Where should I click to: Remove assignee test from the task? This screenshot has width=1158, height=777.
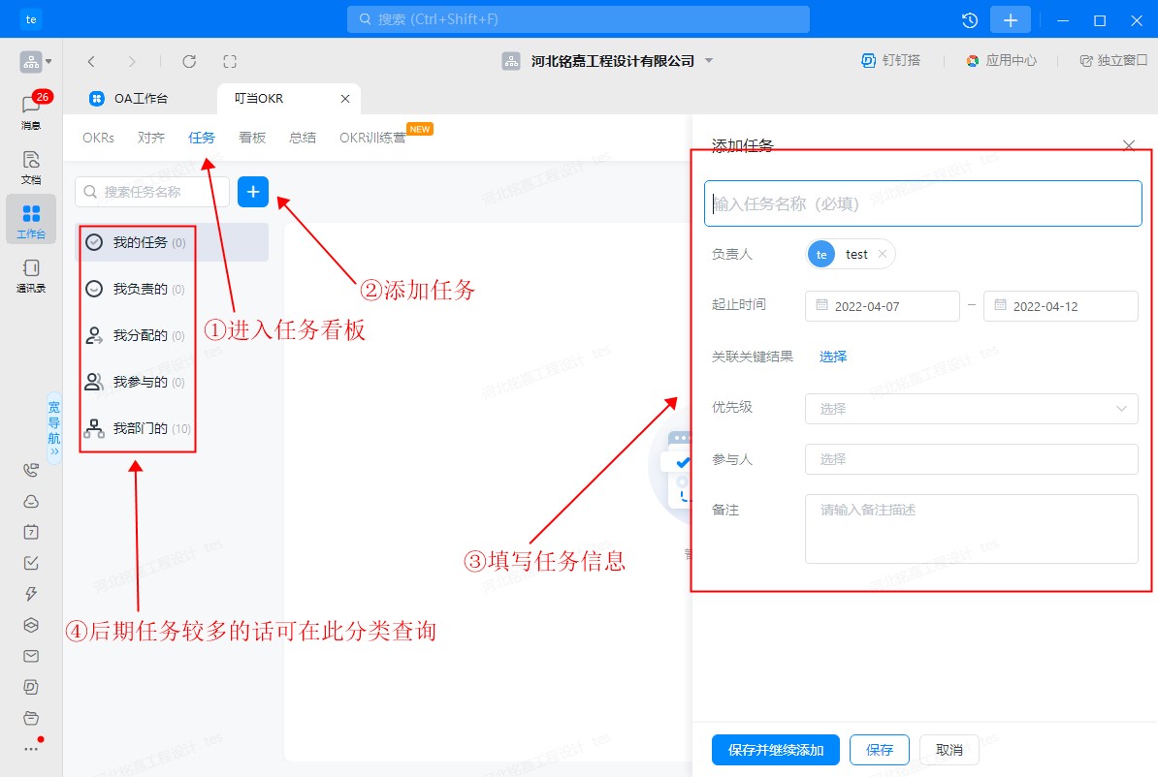[882, 254]
